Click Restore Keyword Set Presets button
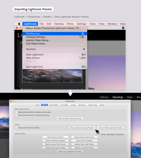 point(84,137)
